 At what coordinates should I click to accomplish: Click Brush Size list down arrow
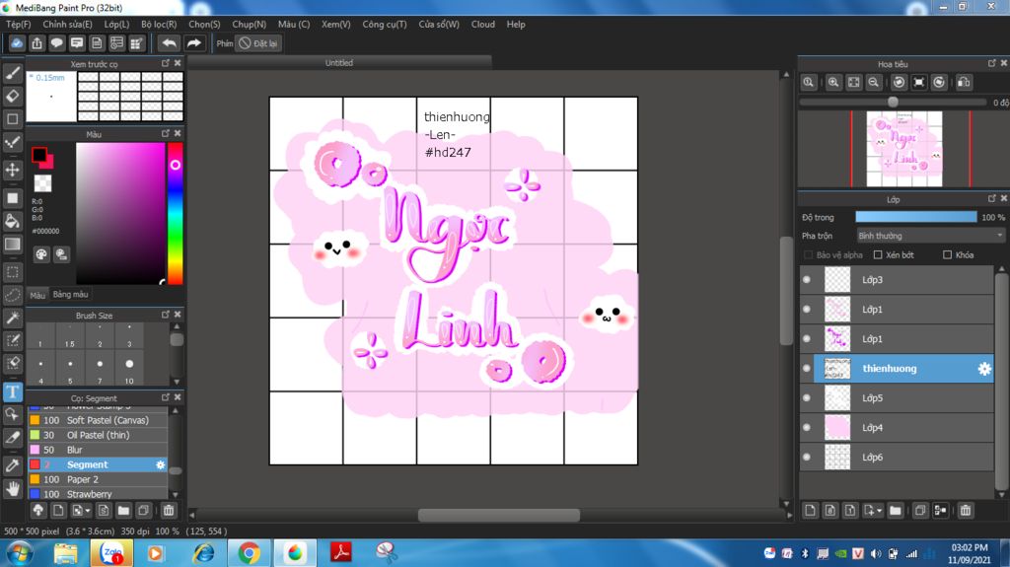177,382
